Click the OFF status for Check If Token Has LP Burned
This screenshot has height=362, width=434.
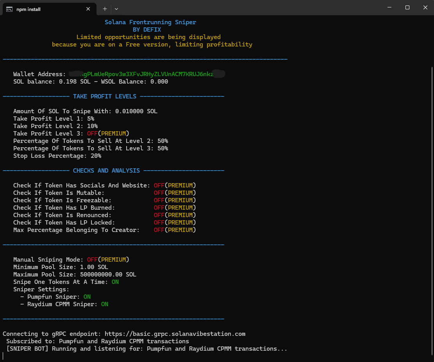(159, 208)
